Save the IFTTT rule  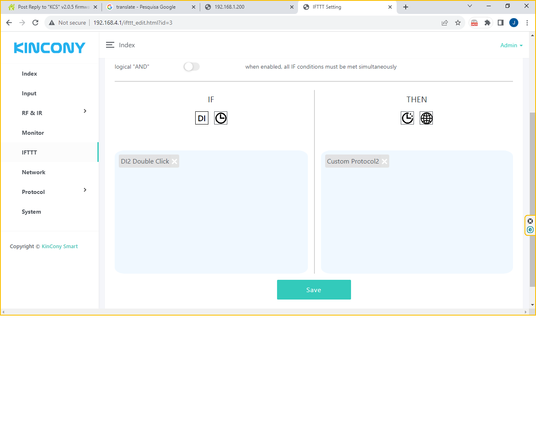point(314,290)
